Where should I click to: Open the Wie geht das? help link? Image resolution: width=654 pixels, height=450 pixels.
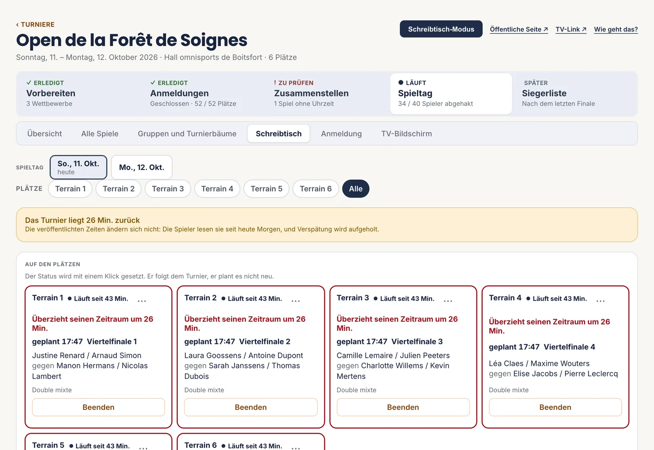(616, 29)
